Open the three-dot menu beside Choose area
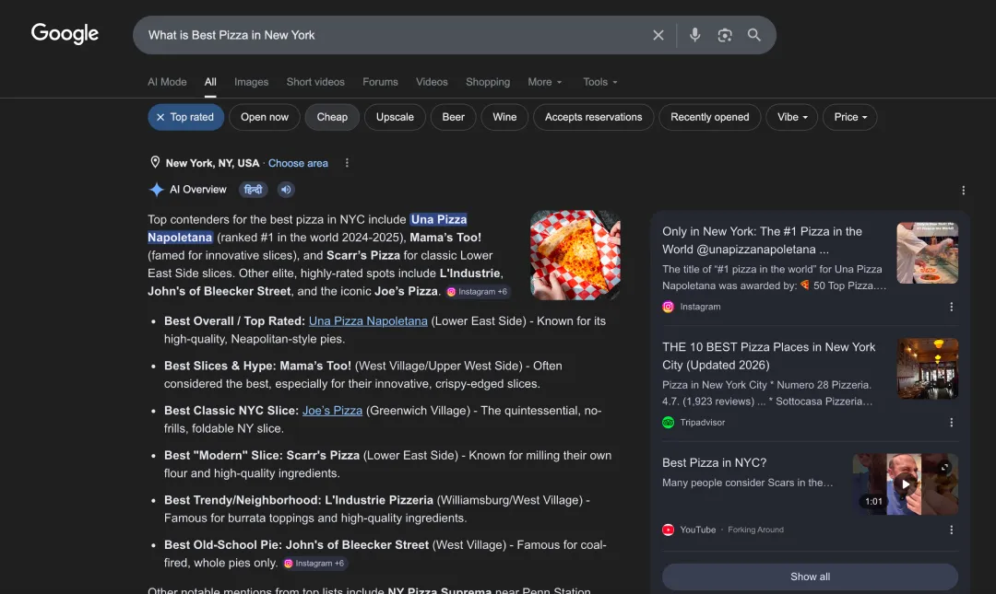Screen dimensions: 996x594 tap(347, 163)
